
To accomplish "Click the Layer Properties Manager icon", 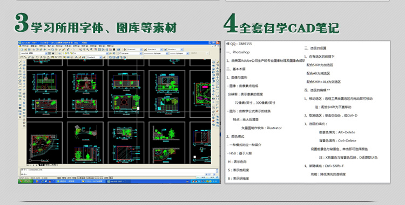I will tap(59, 53).
